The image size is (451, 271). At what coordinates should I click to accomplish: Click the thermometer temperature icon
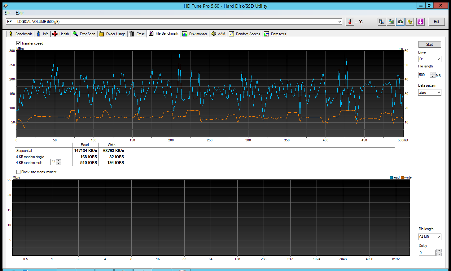350,22
